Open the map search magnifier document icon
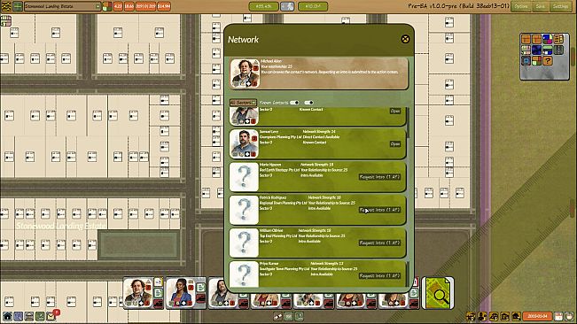Viewport: 577px width, 324px height. pos(438,293)
